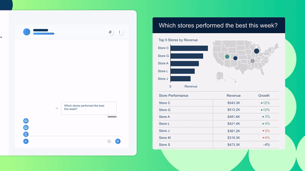Image resolution: width=305 pixels, height=171 pixels.
Task: Open the three-dot more options menu in chat header
Action: [120, 32]
